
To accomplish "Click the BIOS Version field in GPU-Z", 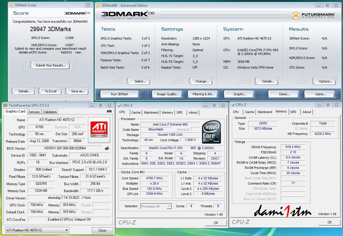I will (65, 148).
